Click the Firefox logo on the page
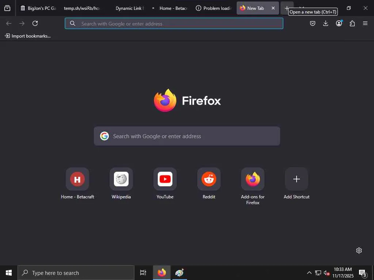This screenshot has width=374, height=280. click(165, 100)
